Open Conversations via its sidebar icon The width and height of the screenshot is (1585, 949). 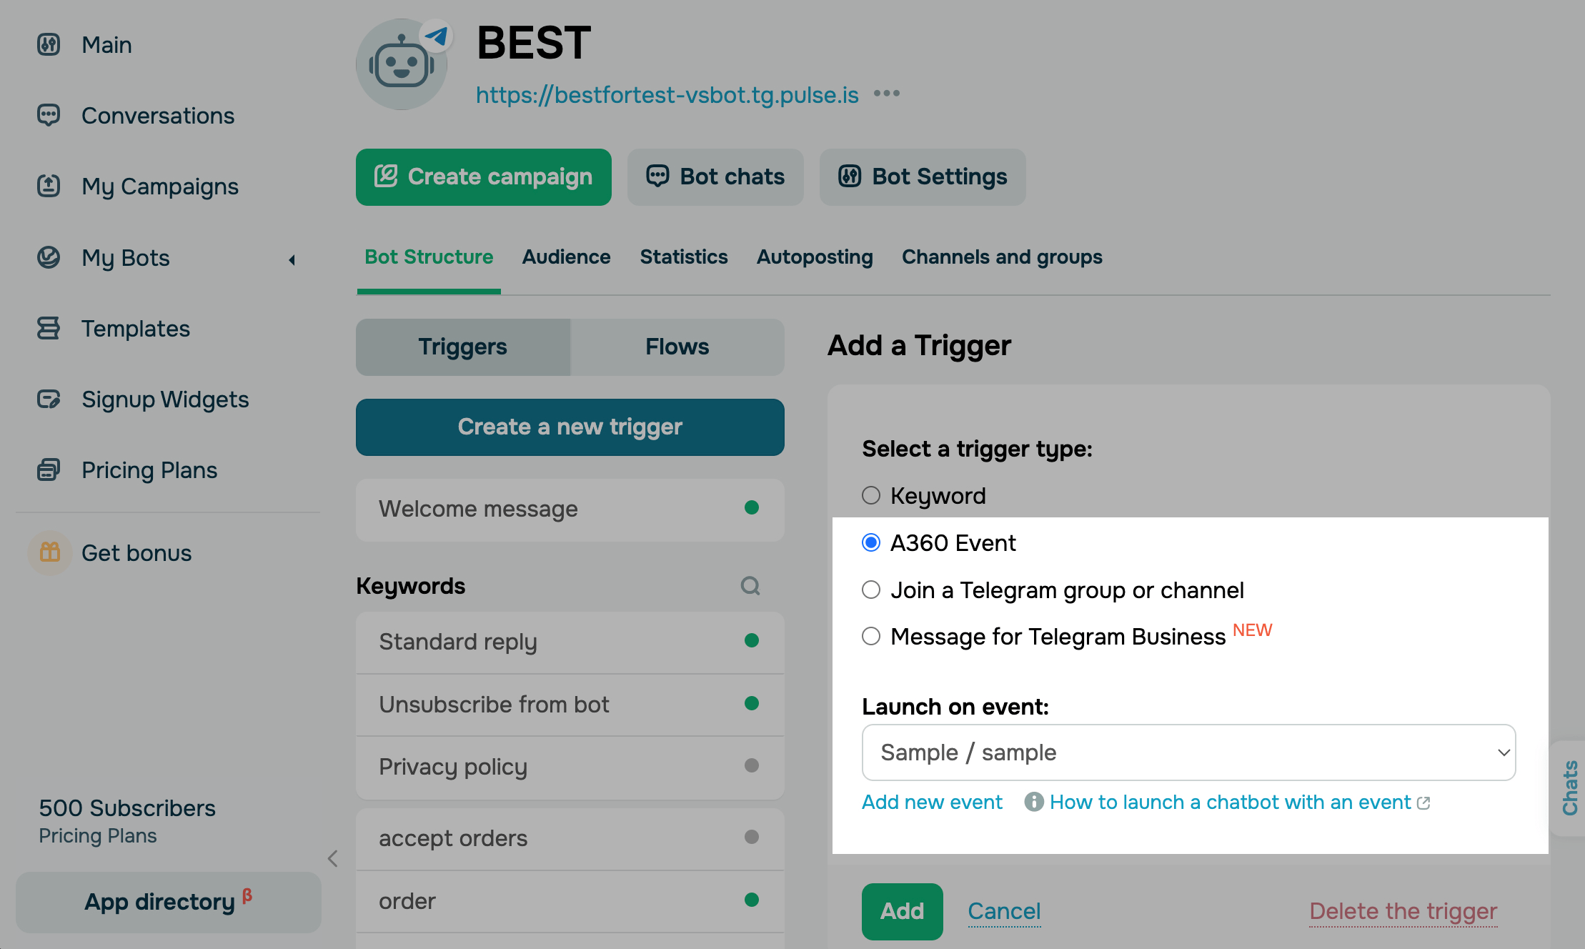pos(49,115)
